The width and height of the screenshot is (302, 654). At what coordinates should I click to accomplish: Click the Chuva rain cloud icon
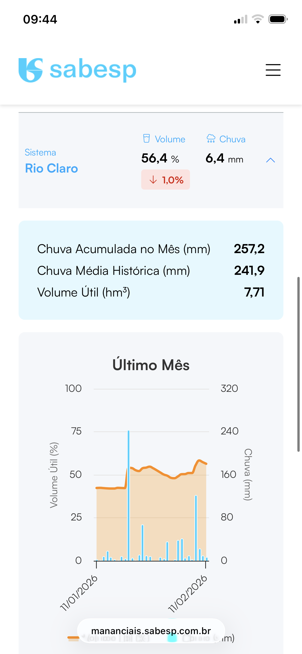click(x=211, y=138)
